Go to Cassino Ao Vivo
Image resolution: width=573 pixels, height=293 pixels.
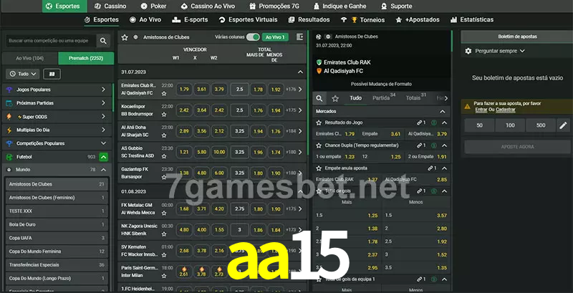[208, 6]
